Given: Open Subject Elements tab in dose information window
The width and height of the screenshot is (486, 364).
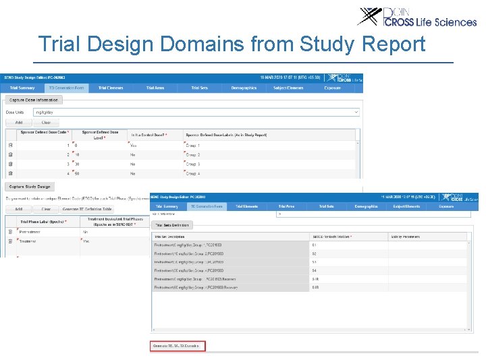Looking at the screenshot, I should [x=288, y=88].
